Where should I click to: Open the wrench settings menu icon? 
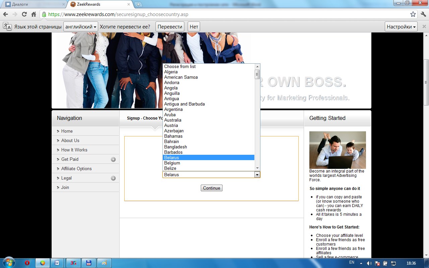coord(423,14)
